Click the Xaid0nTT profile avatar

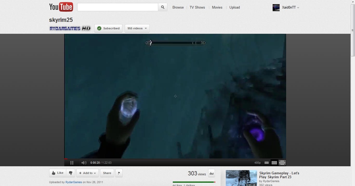tap(276, 8)
